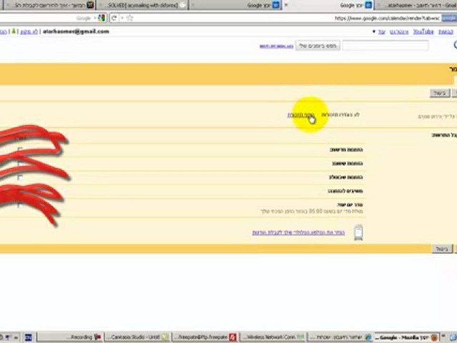Tick the checkbox in the 'New invitations' row
Viewport: 457px width, 343px height.
(20, 150)
